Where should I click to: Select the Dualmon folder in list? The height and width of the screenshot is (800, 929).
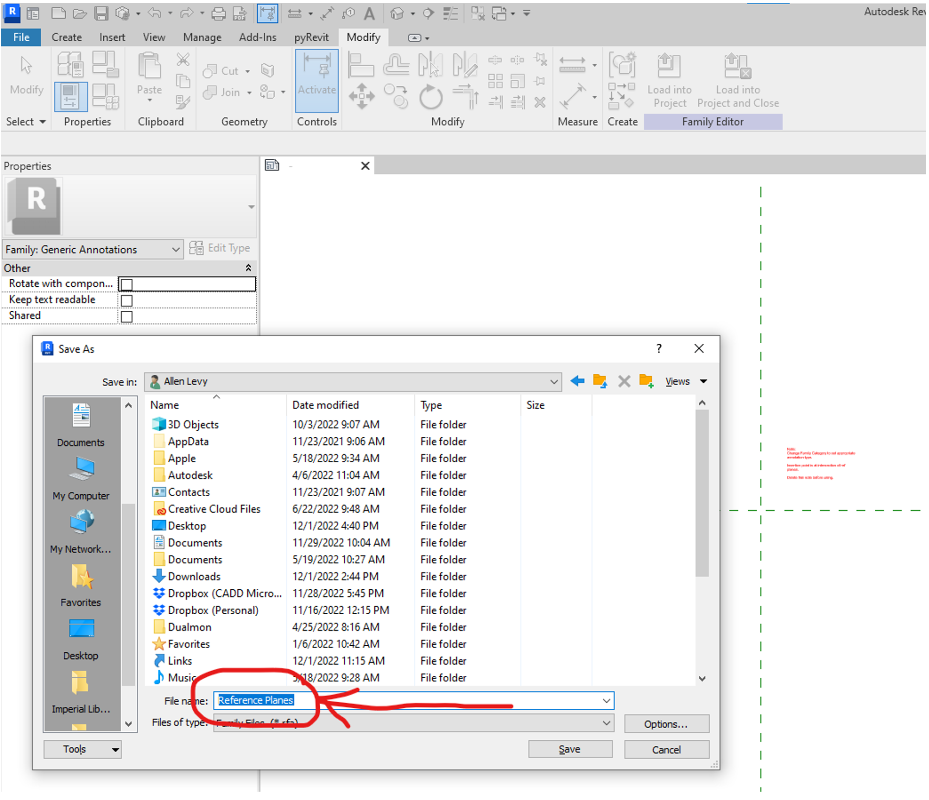tap(190, 628)
